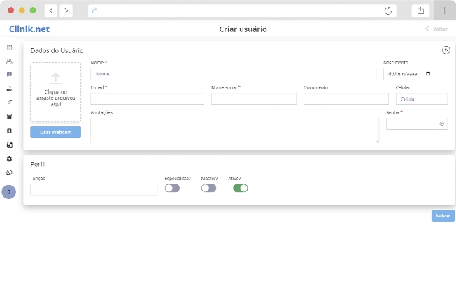This screenshot has height=305, width=456.
Task: Open the users icon in the sidebar
Action: [9, 61]
